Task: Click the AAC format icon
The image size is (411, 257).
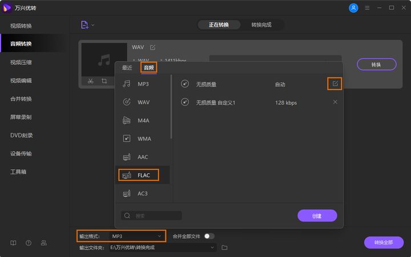Action: pos(127,157)
